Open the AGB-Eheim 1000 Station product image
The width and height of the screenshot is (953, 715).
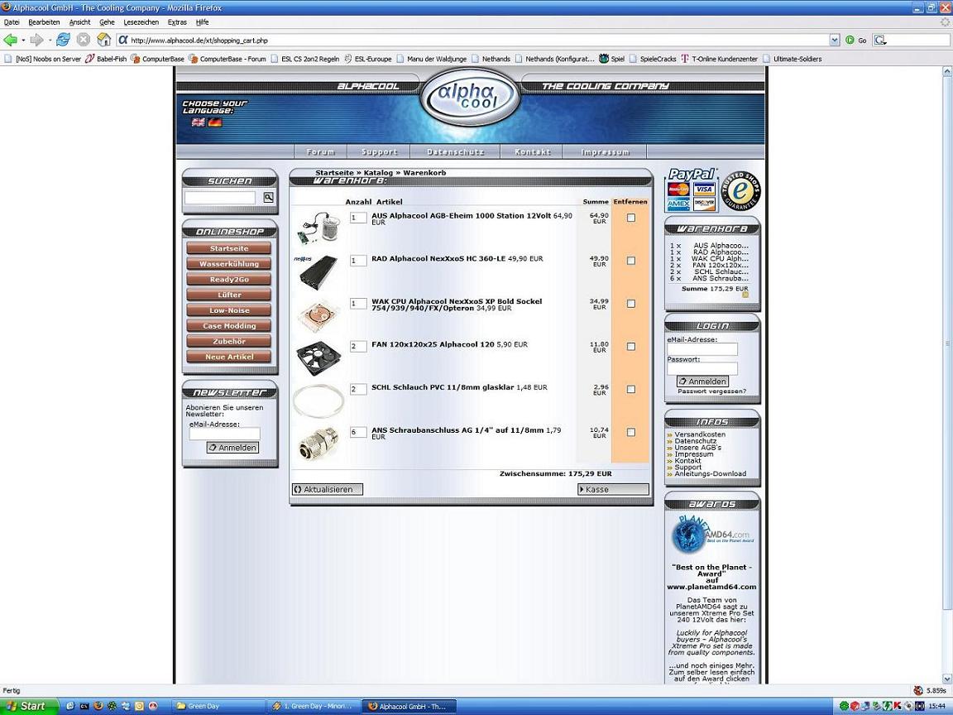[317, 228]
